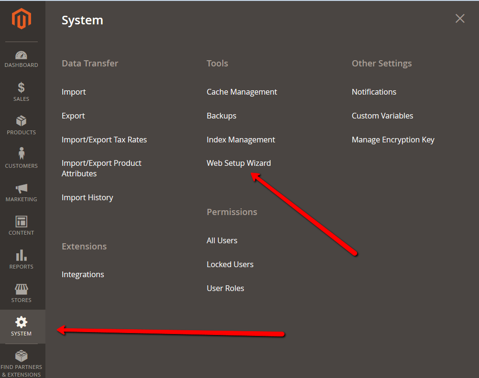Click the Data Transfer heading
The width and height of the screenshot is (479, 378).
coord(90,63)
